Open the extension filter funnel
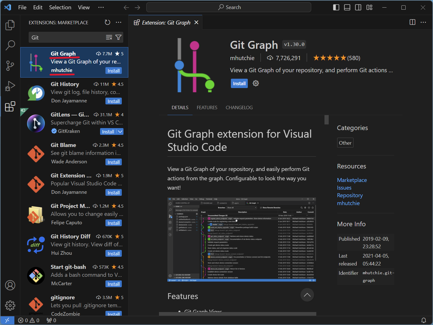The width and height of the screenshot is (433, 325). (x=118, y=38)
